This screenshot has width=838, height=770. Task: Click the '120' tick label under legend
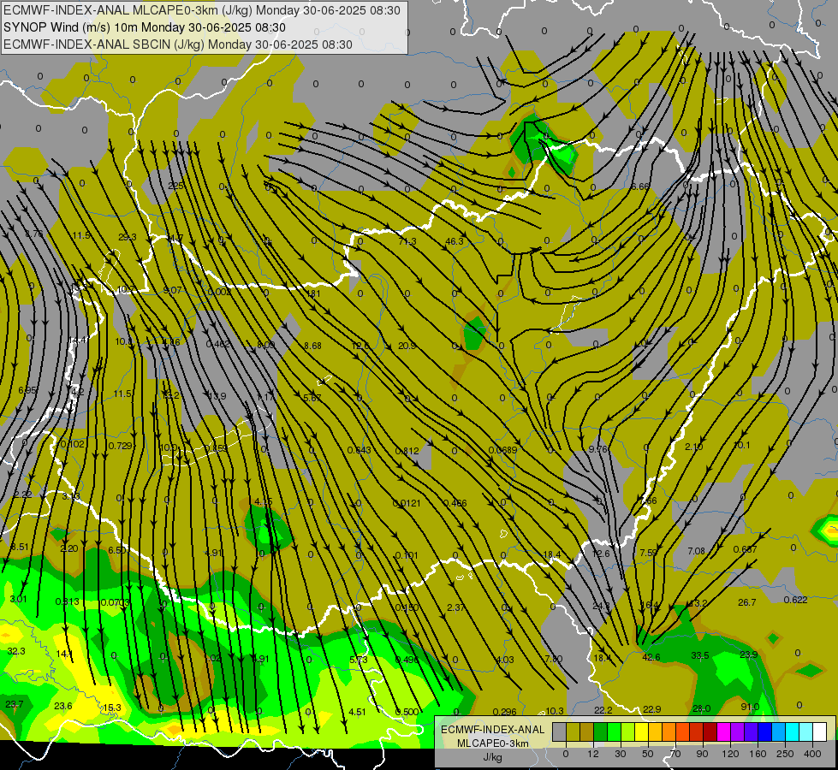(x=730, y=754)
